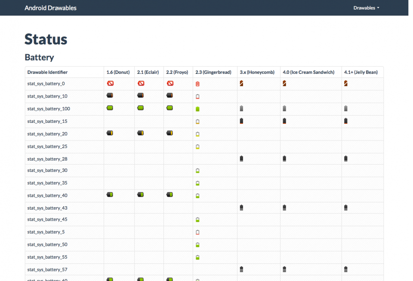The image size is (413, 281).
Task: Click the Gingerbread stat_sys_battery_30 icon
Action: pos(197,171)
